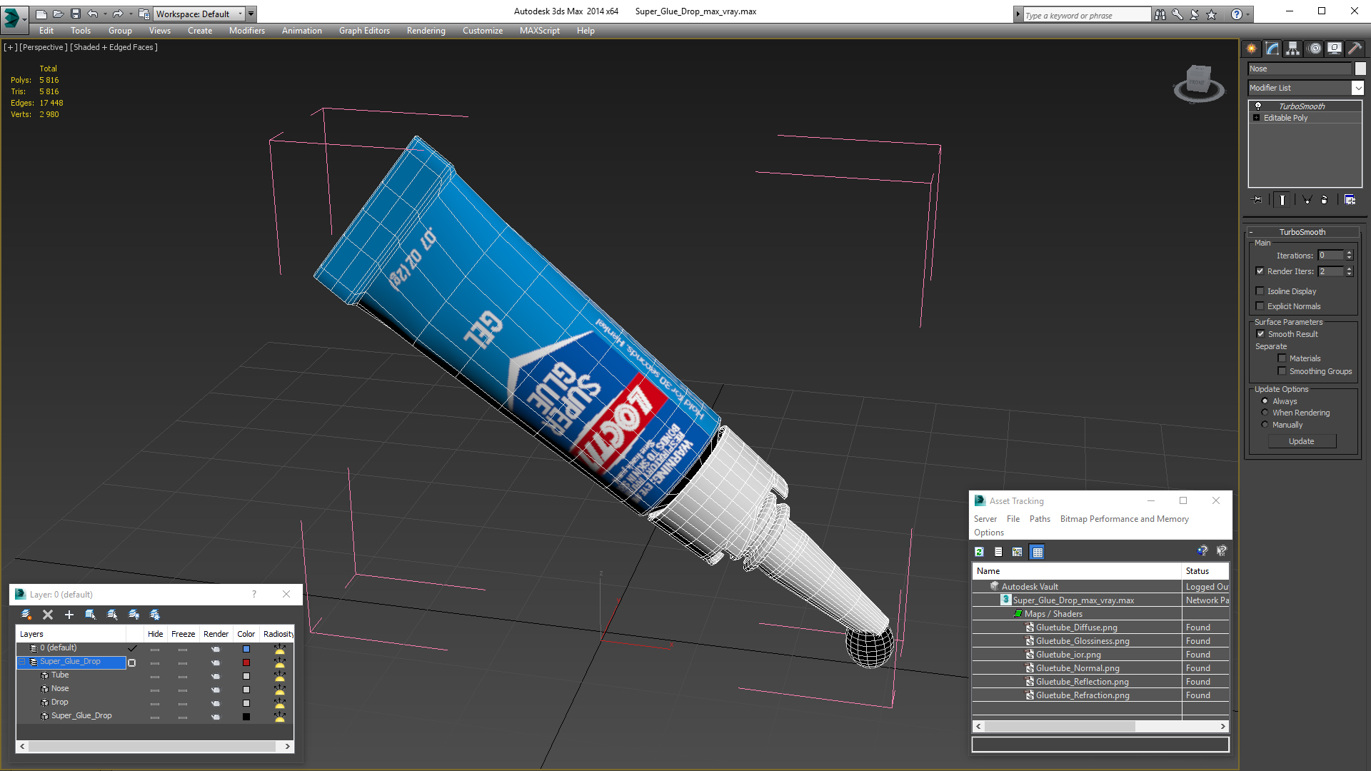Click Hide/Unhide All Layers icon
This screenshot has height=771, width=1371.
[x=134, y=615]
